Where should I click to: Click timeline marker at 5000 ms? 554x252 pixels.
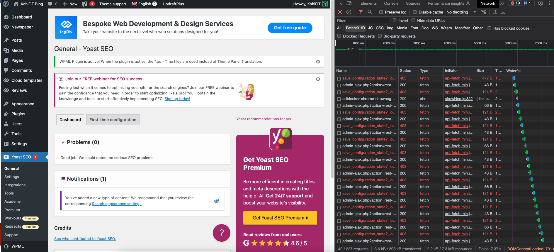[x=480, y=43]
